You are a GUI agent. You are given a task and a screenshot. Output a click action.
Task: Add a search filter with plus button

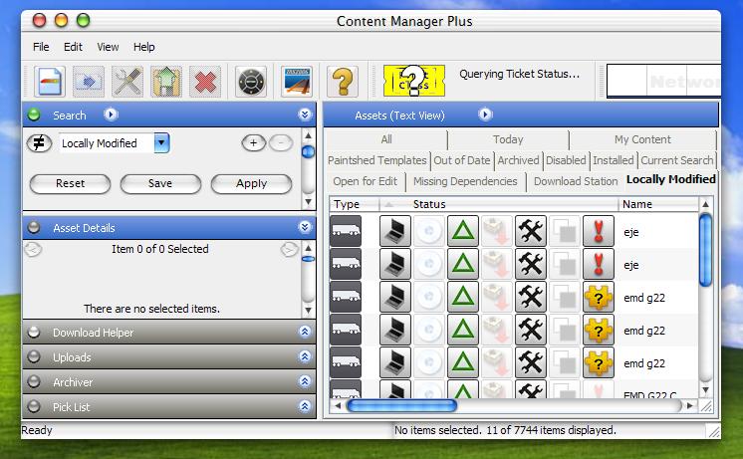pos(254,143)
